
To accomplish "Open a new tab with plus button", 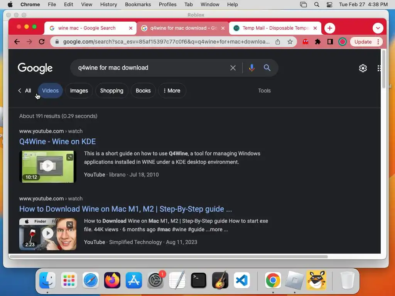I will (329, 28).
